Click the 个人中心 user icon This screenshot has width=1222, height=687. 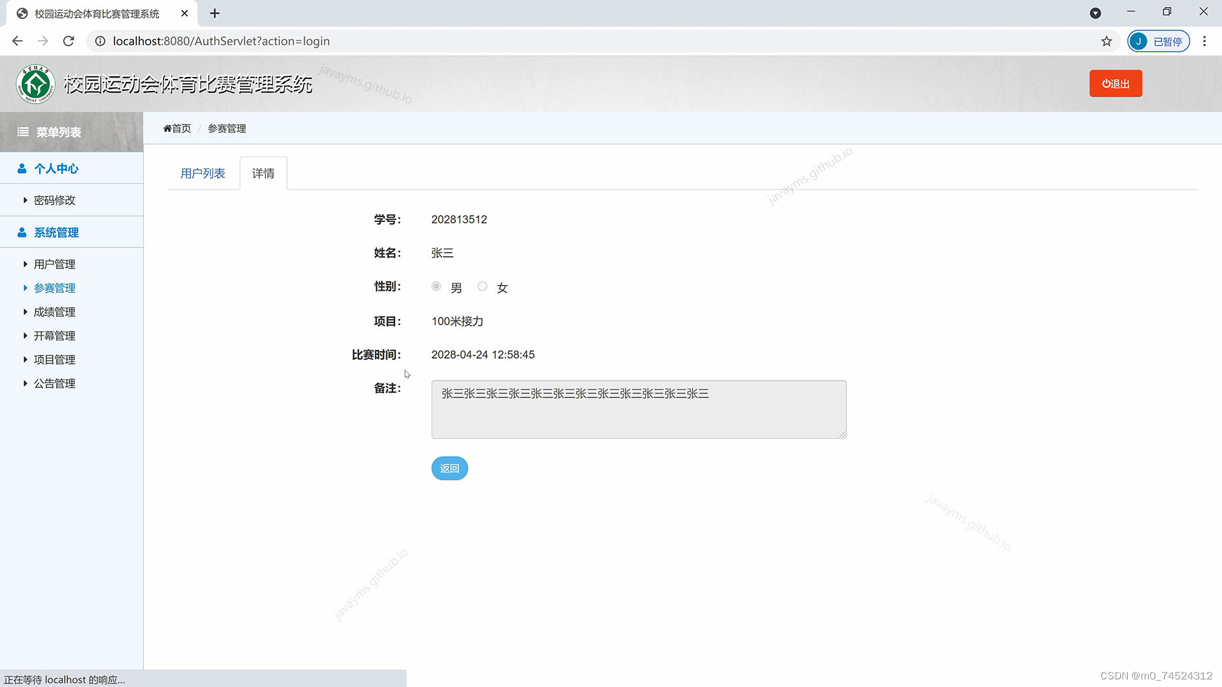[22, 169]
